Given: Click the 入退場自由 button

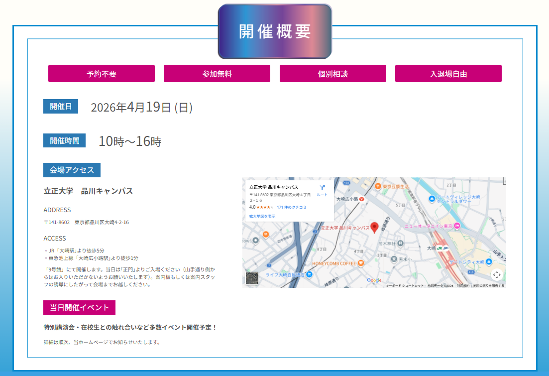Looking at the screenshot, I should coord(448,74).
